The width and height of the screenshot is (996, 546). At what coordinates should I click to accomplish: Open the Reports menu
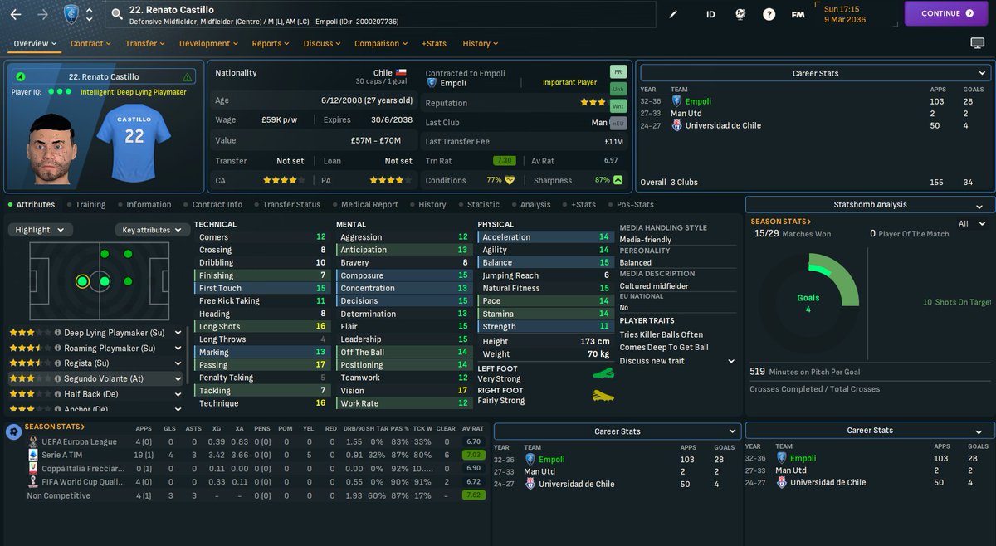coord(271,43)
